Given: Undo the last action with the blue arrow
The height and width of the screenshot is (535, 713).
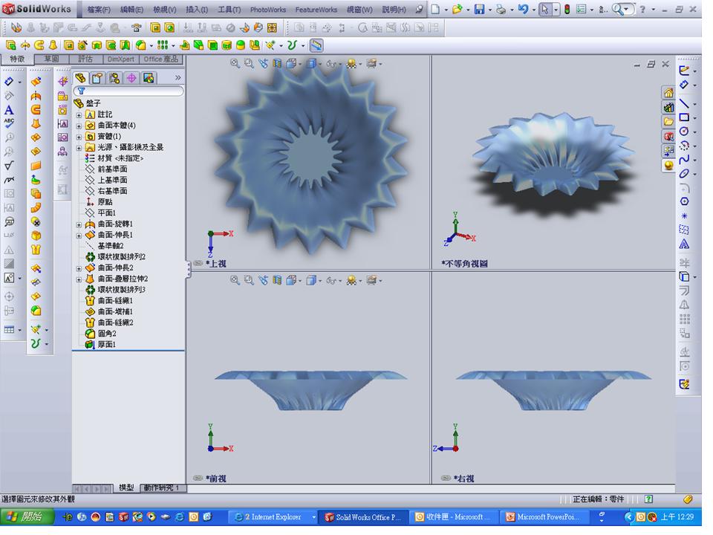Looking at the screenshot, I should click(x=522, y=9).
